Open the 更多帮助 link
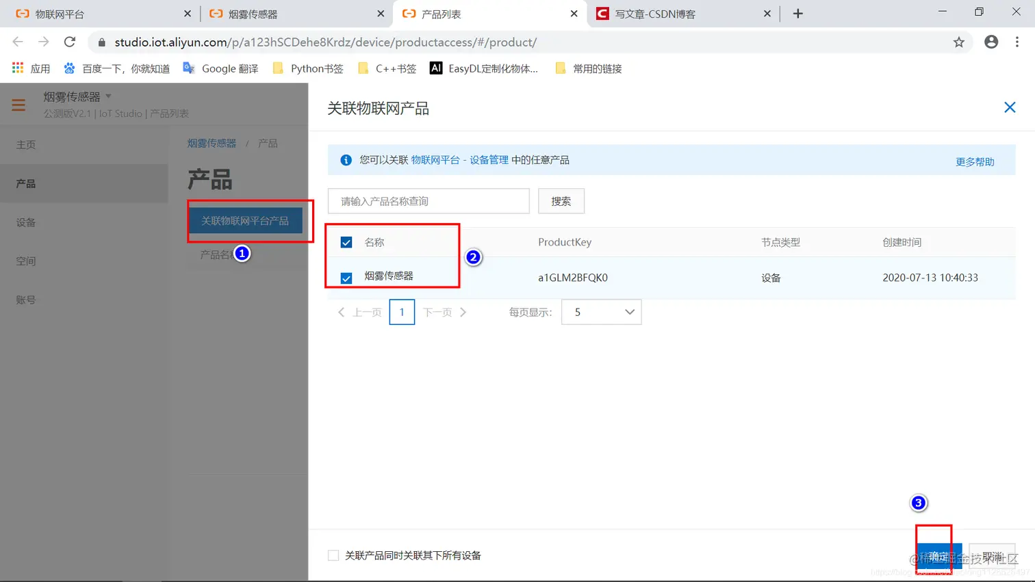1035x582 pixels. [x=975, y=161]
